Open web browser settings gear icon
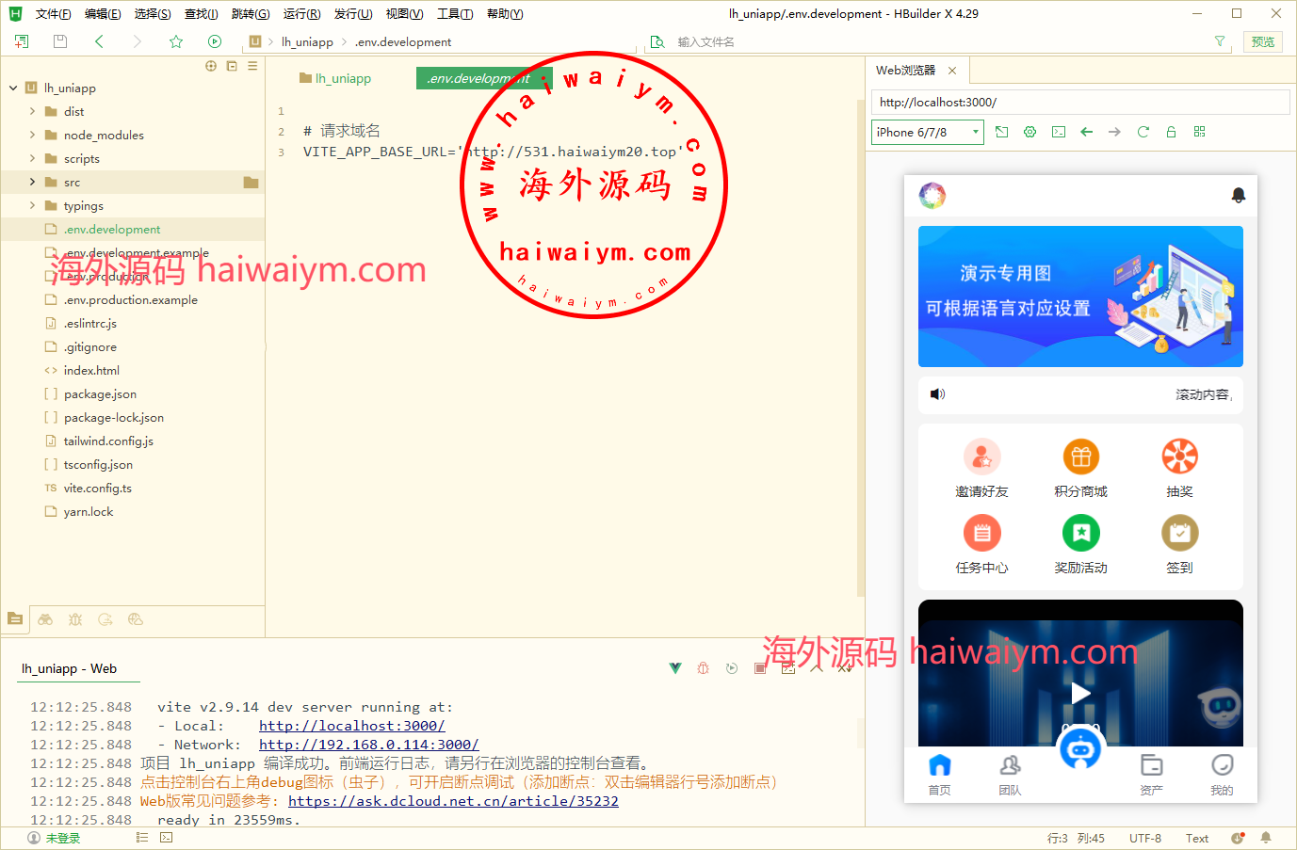This screenshot has height=850, width=1297. click(1030, 132)
